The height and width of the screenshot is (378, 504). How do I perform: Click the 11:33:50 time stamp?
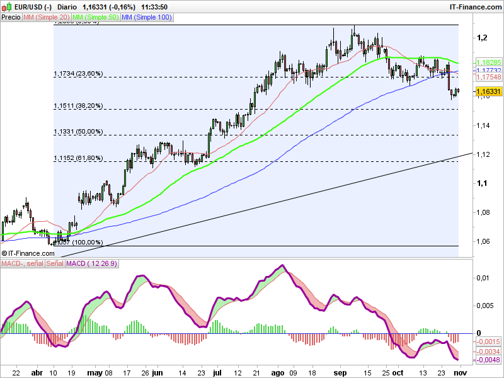coord(154,7)
